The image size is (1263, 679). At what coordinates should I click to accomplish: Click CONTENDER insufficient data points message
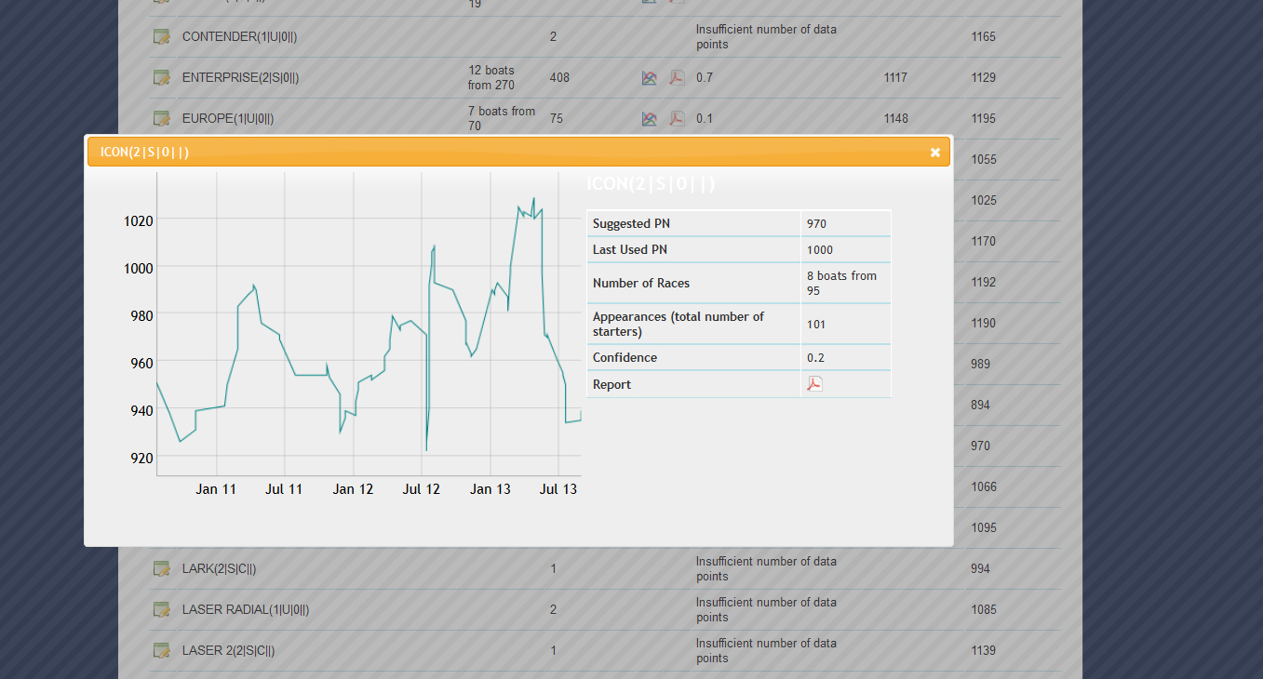(766, 37)
